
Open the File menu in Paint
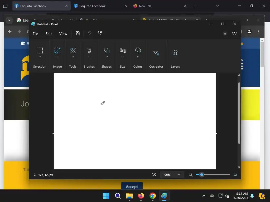36,34
